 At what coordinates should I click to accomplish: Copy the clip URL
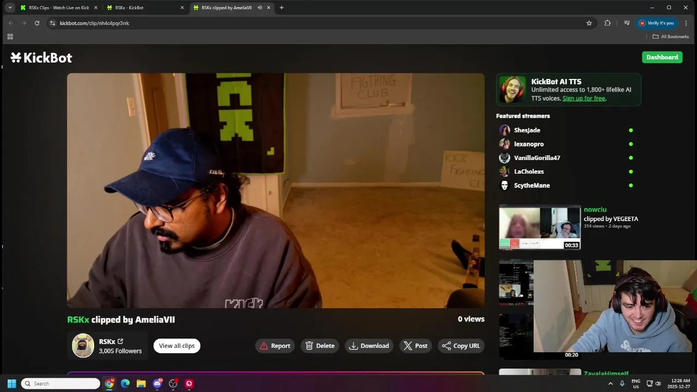click(x=461, y=346)
